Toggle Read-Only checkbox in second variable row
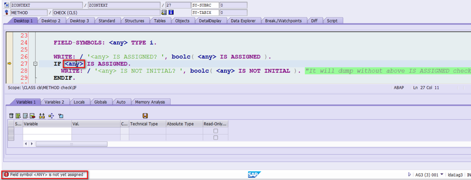Screen dimensions: 471x180 215,138
